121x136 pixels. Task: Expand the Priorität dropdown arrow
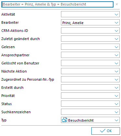tap(116, 96)
